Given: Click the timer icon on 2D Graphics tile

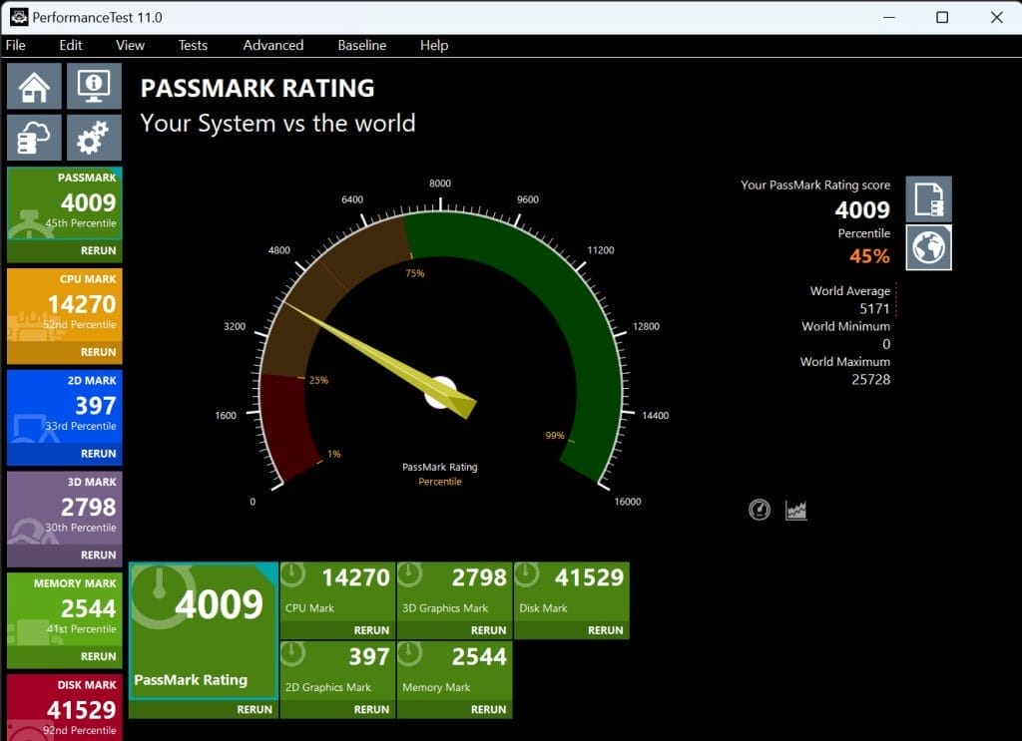Looking at the screenshot, I should [x=292, y=653].
